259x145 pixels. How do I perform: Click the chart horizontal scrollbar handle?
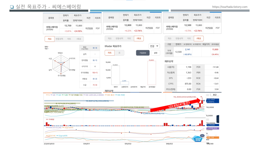(195, 118)
